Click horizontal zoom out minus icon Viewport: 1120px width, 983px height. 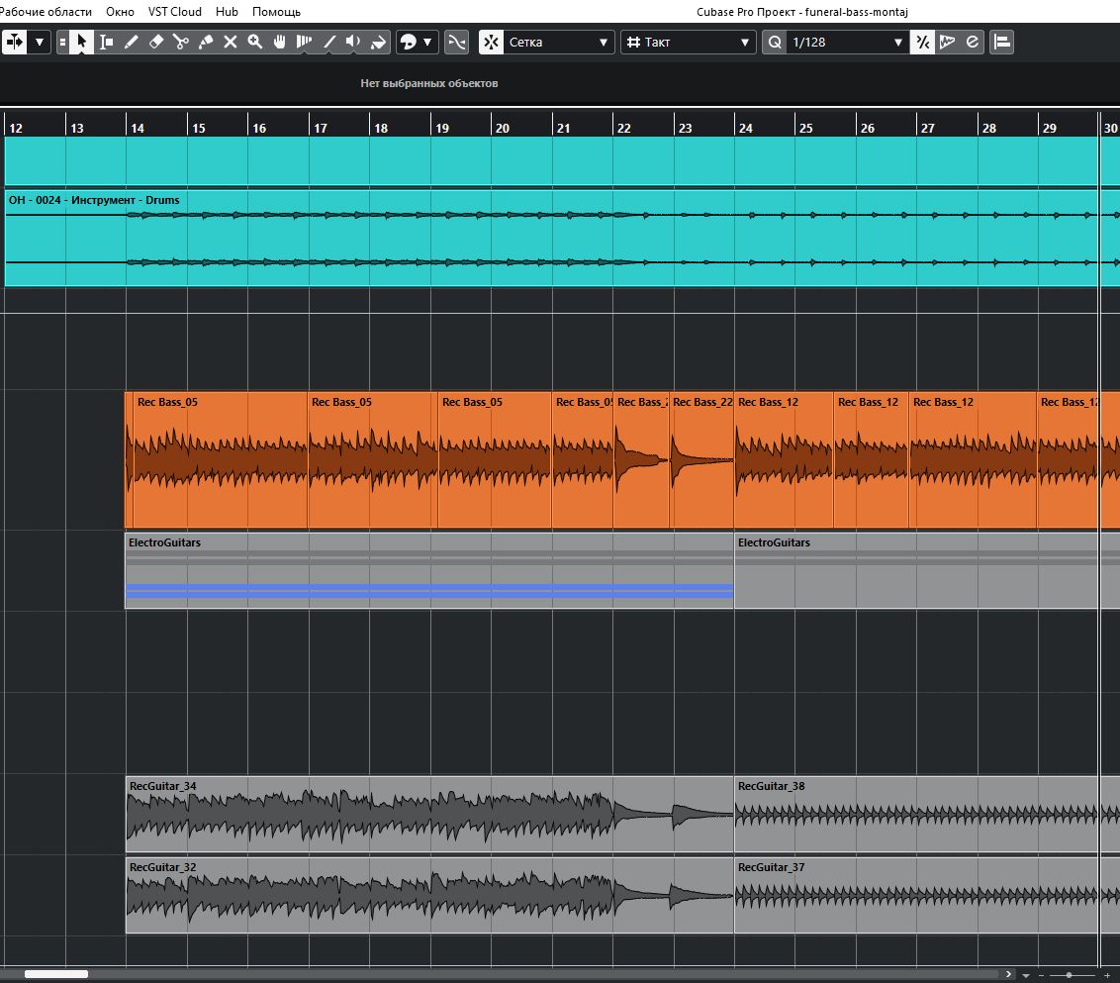[x=1042, y=975]
